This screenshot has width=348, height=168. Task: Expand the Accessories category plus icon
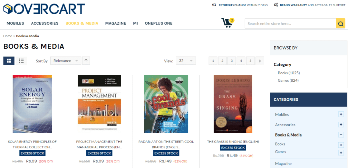click(x=341, y=125)
